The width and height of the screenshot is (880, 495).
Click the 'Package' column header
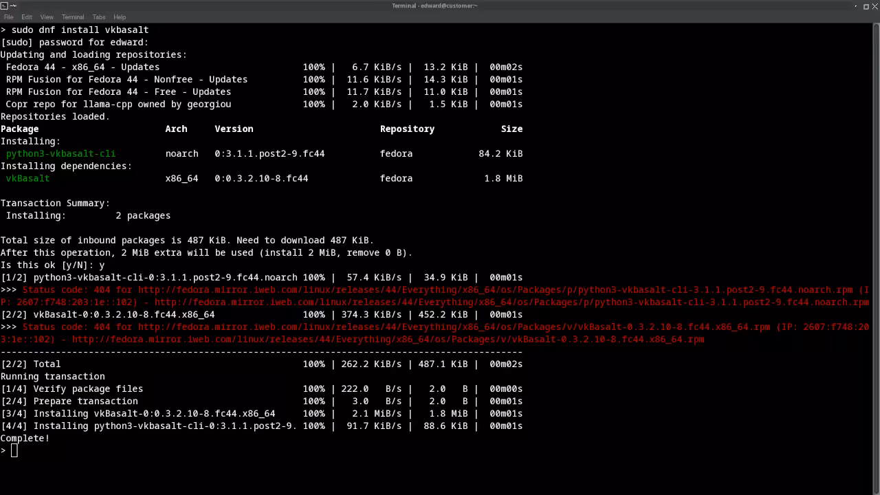click(19, 129)
